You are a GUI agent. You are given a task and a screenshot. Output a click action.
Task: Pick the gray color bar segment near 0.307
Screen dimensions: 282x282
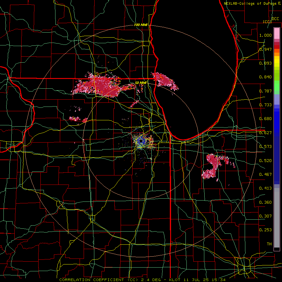[x=277, y=218]
